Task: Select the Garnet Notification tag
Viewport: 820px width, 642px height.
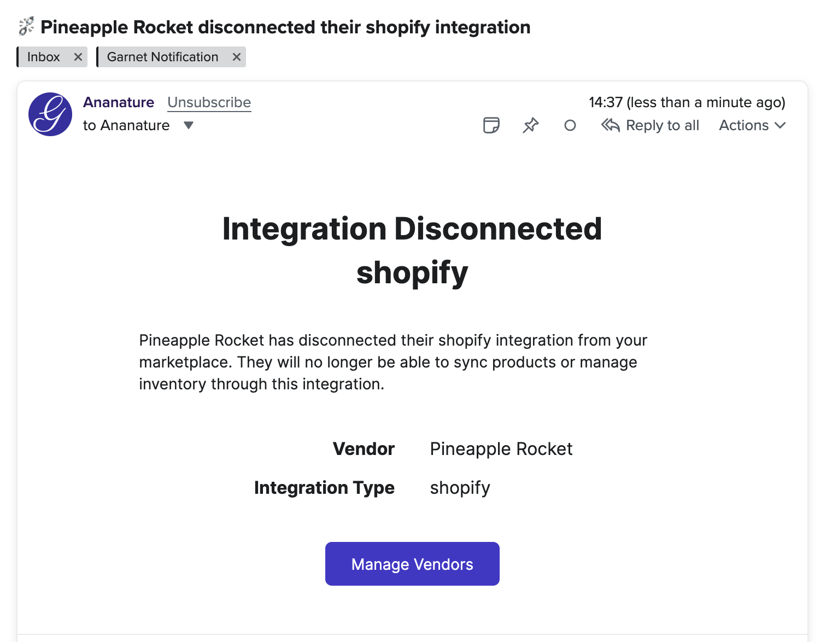Action: click(161, 56)
